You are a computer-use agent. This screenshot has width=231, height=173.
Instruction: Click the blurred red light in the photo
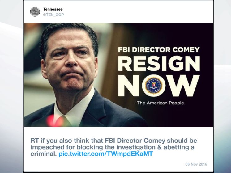tap(56, 121)
